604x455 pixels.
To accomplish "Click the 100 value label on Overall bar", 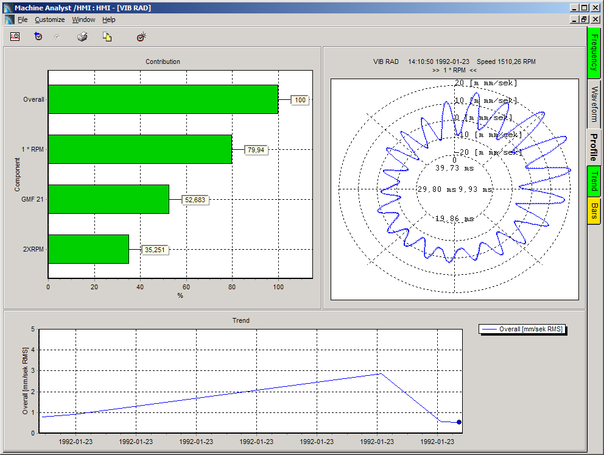I will [300, 100].
